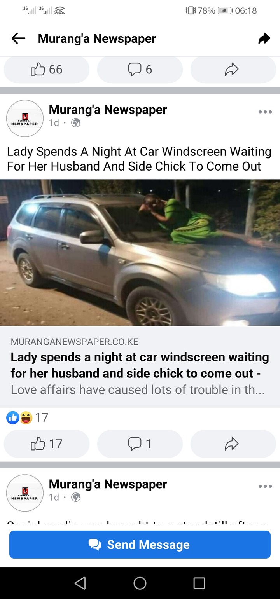Tap Murang'a Newspaper name on windscreen post
Screen dimensions: 280x599
108,110
